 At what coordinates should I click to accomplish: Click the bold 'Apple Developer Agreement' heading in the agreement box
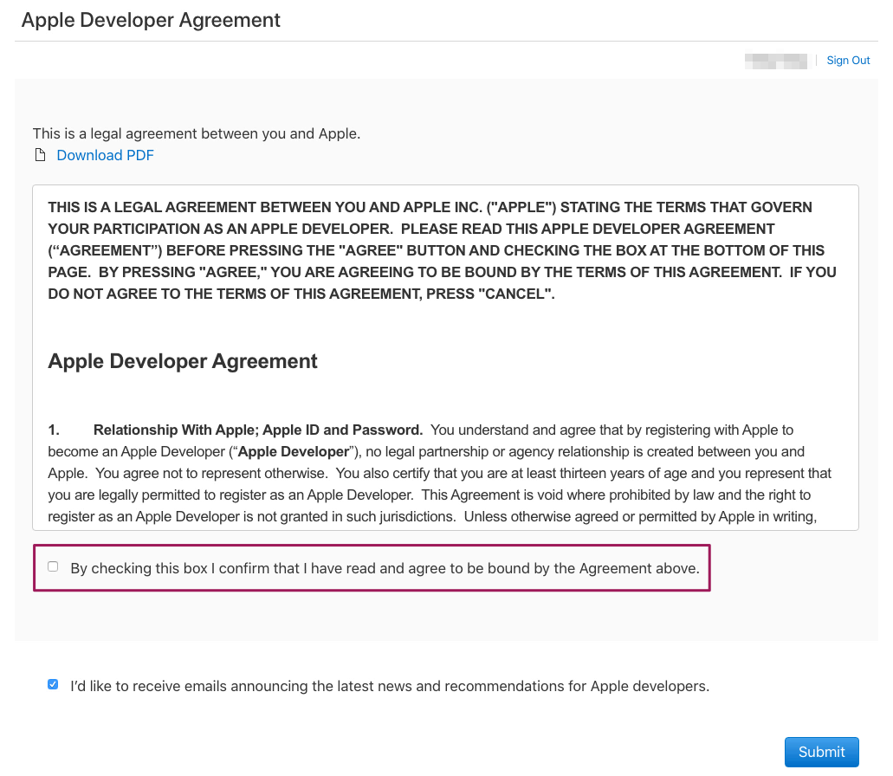(x=183, y=361)
